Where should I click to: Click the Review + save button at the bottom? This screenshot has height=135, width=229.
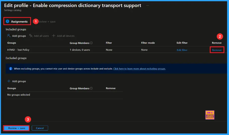[17, 128]
